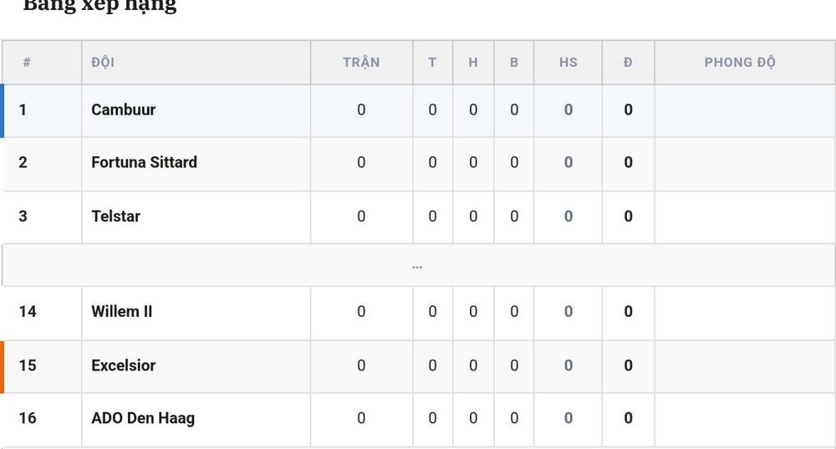The image size is (836, 449).
Task: Select the Excelsior team name
Action: (x=123, y=366)
